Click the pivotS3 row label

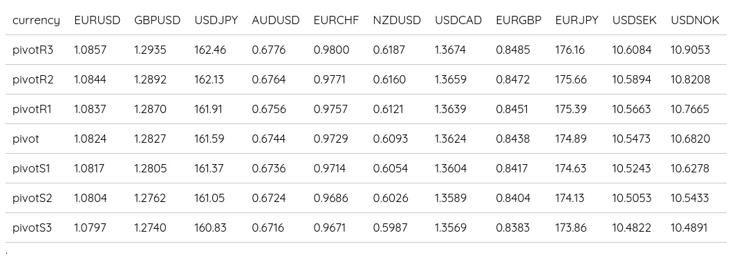[x=32, y=228]
